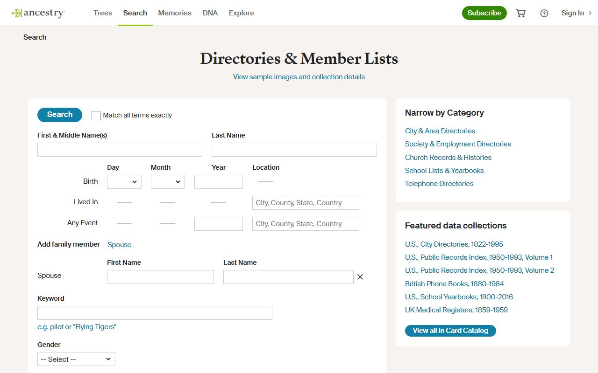Focus the Birth Year field

click(219, 182)
